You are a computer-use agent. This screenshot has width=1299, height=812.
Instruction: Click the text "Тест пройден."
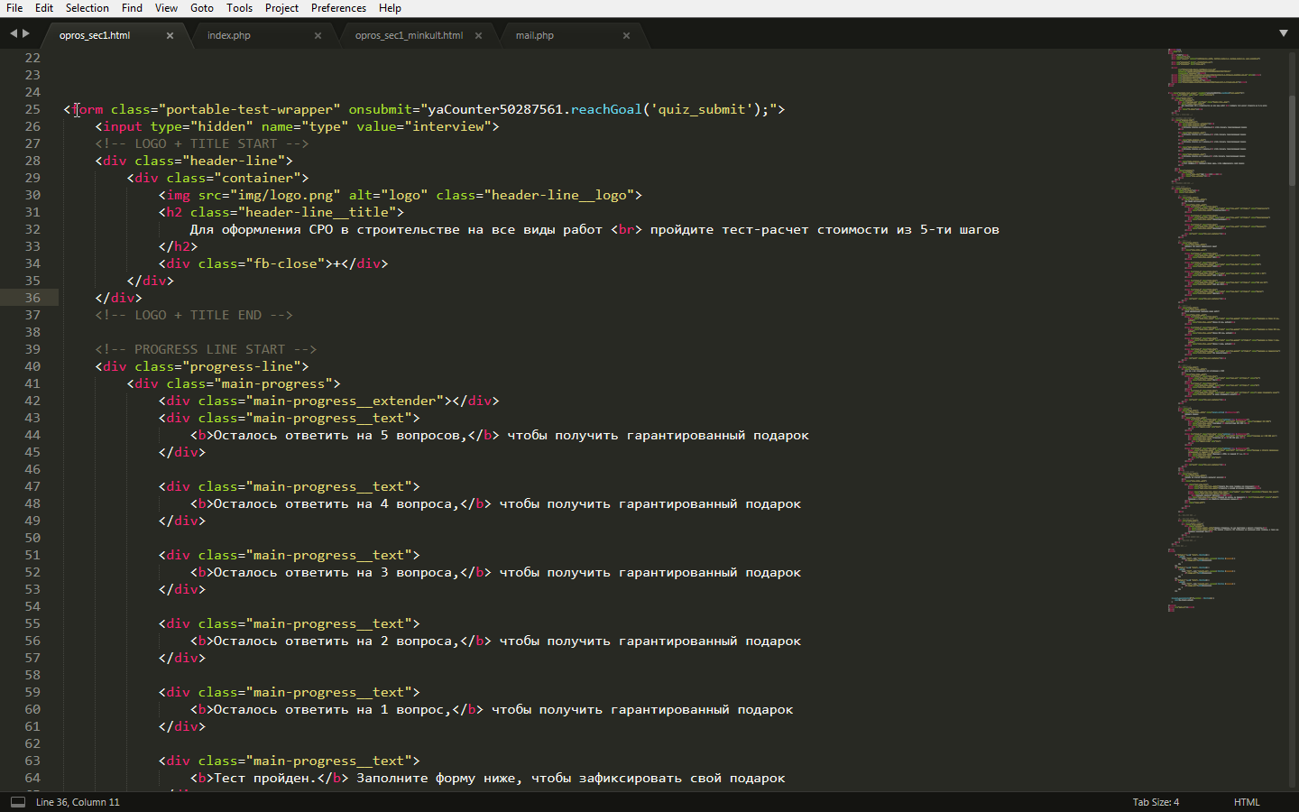pyautogui.click(x=265, y=778)
